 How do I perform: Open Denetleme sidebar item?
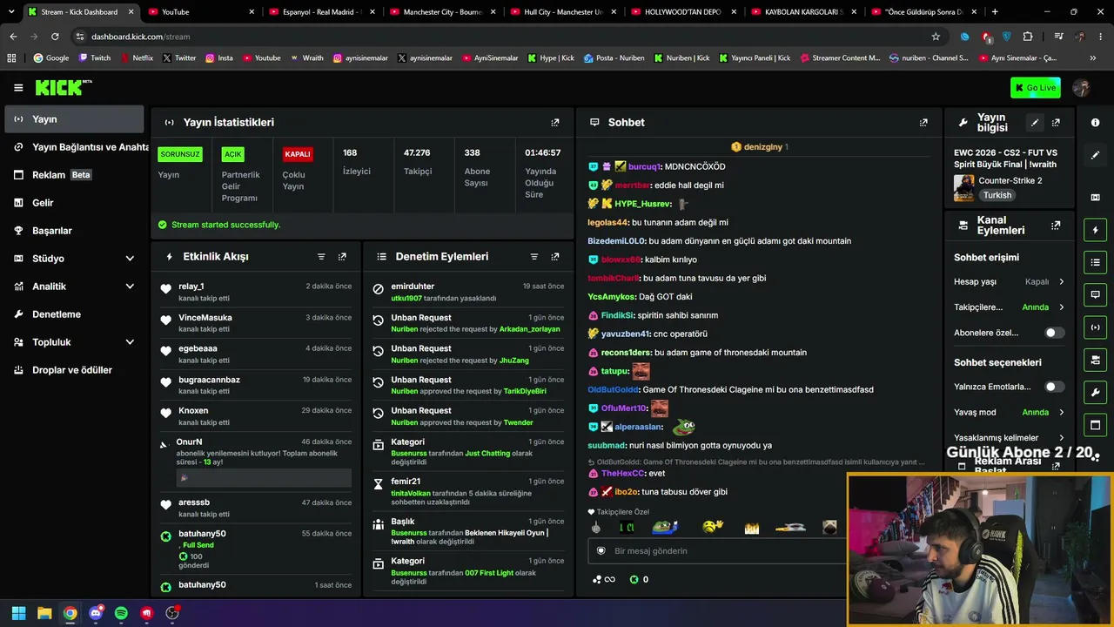[x=74, y=314]
